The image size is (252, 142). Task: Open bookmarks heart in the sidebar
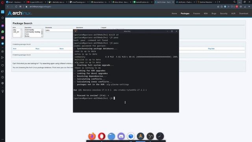[3, 65]
